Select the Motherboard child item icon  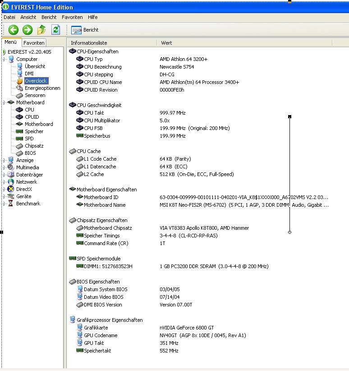point(19,124)
